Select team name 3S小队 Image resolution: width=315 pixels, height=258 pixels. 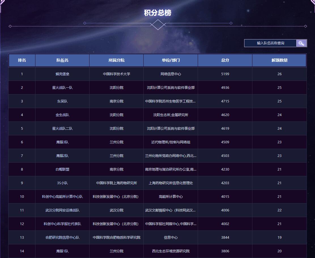tap(62, 183)
